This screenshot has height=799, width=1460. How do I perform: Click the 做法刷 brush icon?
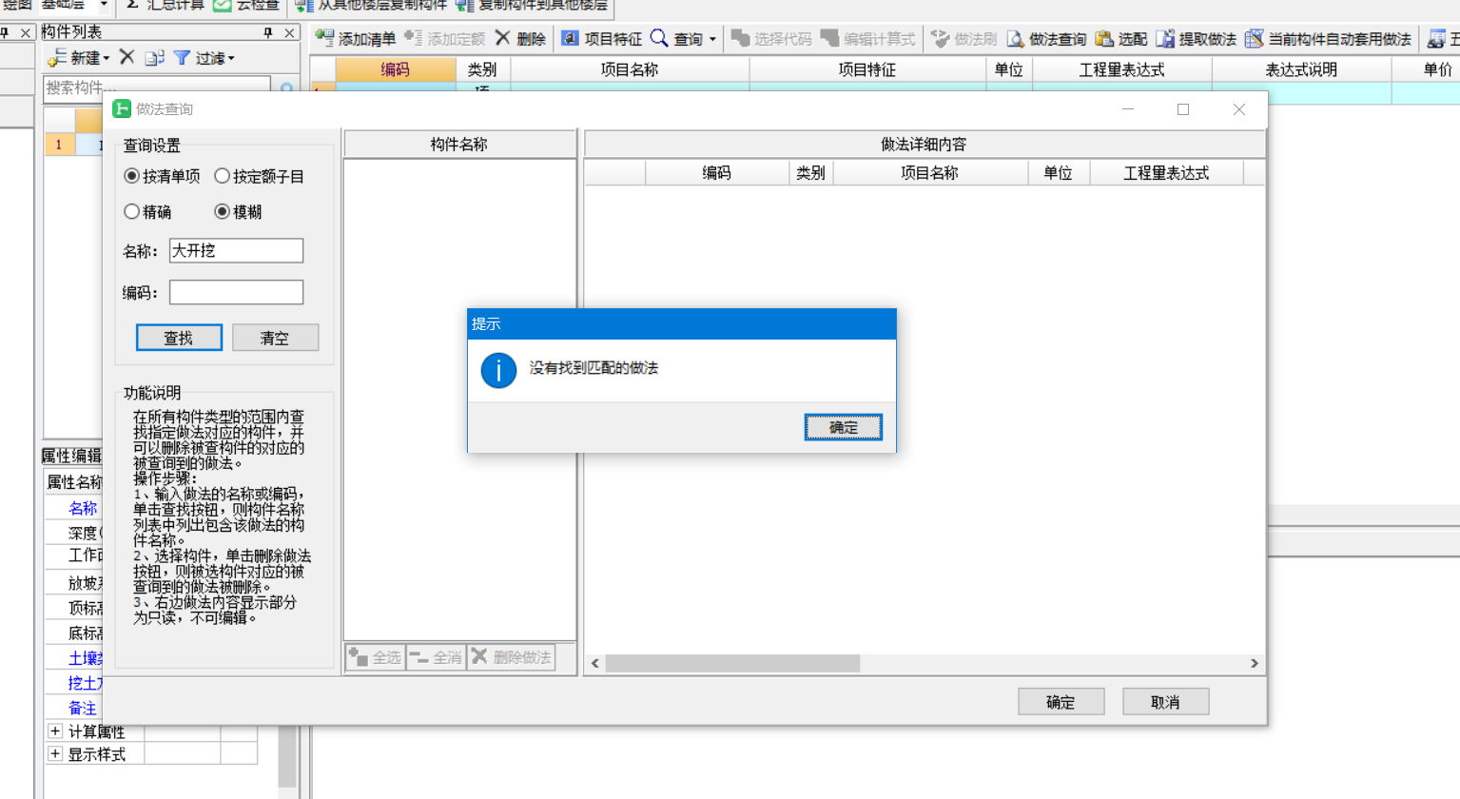click(x=940, y=38)
